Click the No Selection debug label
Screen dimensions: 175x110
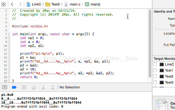[70, 87]
